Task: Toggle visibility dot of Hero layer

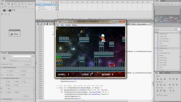Action: tap(51, 5)
